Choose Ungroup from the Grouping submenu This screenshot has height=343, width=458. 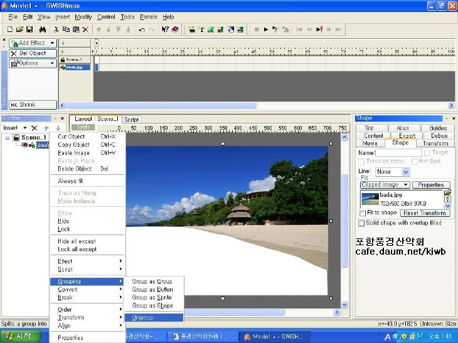click(x=154, y=317)
